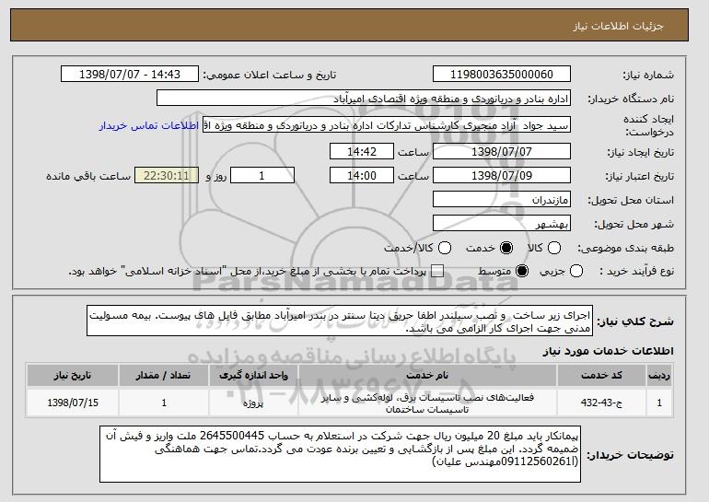Viewport: 709px width, 502px height.
Task: Select the خدمت radio button
Action: click(x=506, y=248)
